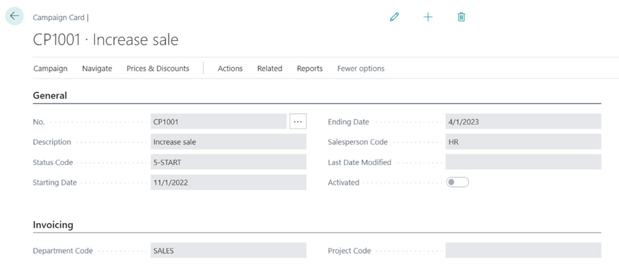
Task: Click the Department Code field showing SALES
Action: tap(228, 251)
